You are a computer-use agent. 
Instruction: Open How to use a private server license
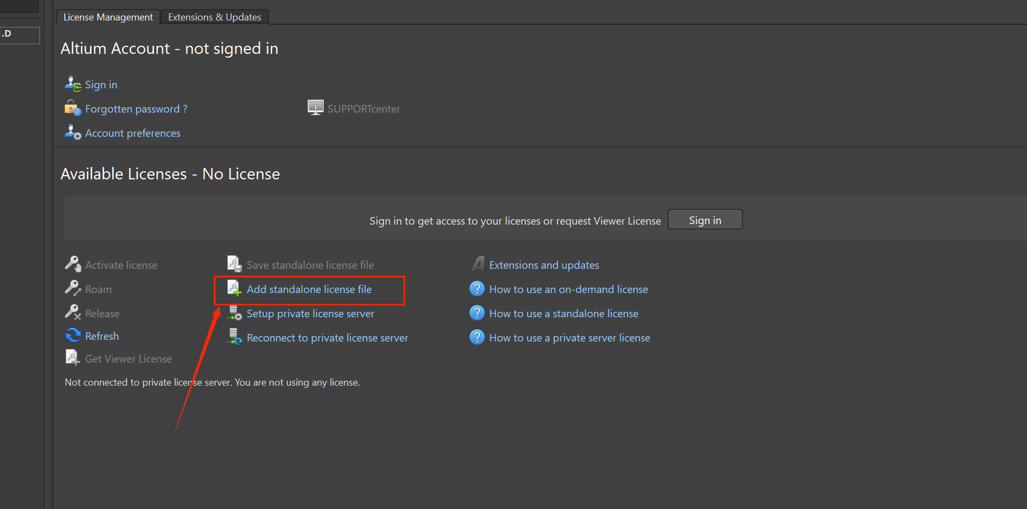pyautogui.click(x=570, y=338)
